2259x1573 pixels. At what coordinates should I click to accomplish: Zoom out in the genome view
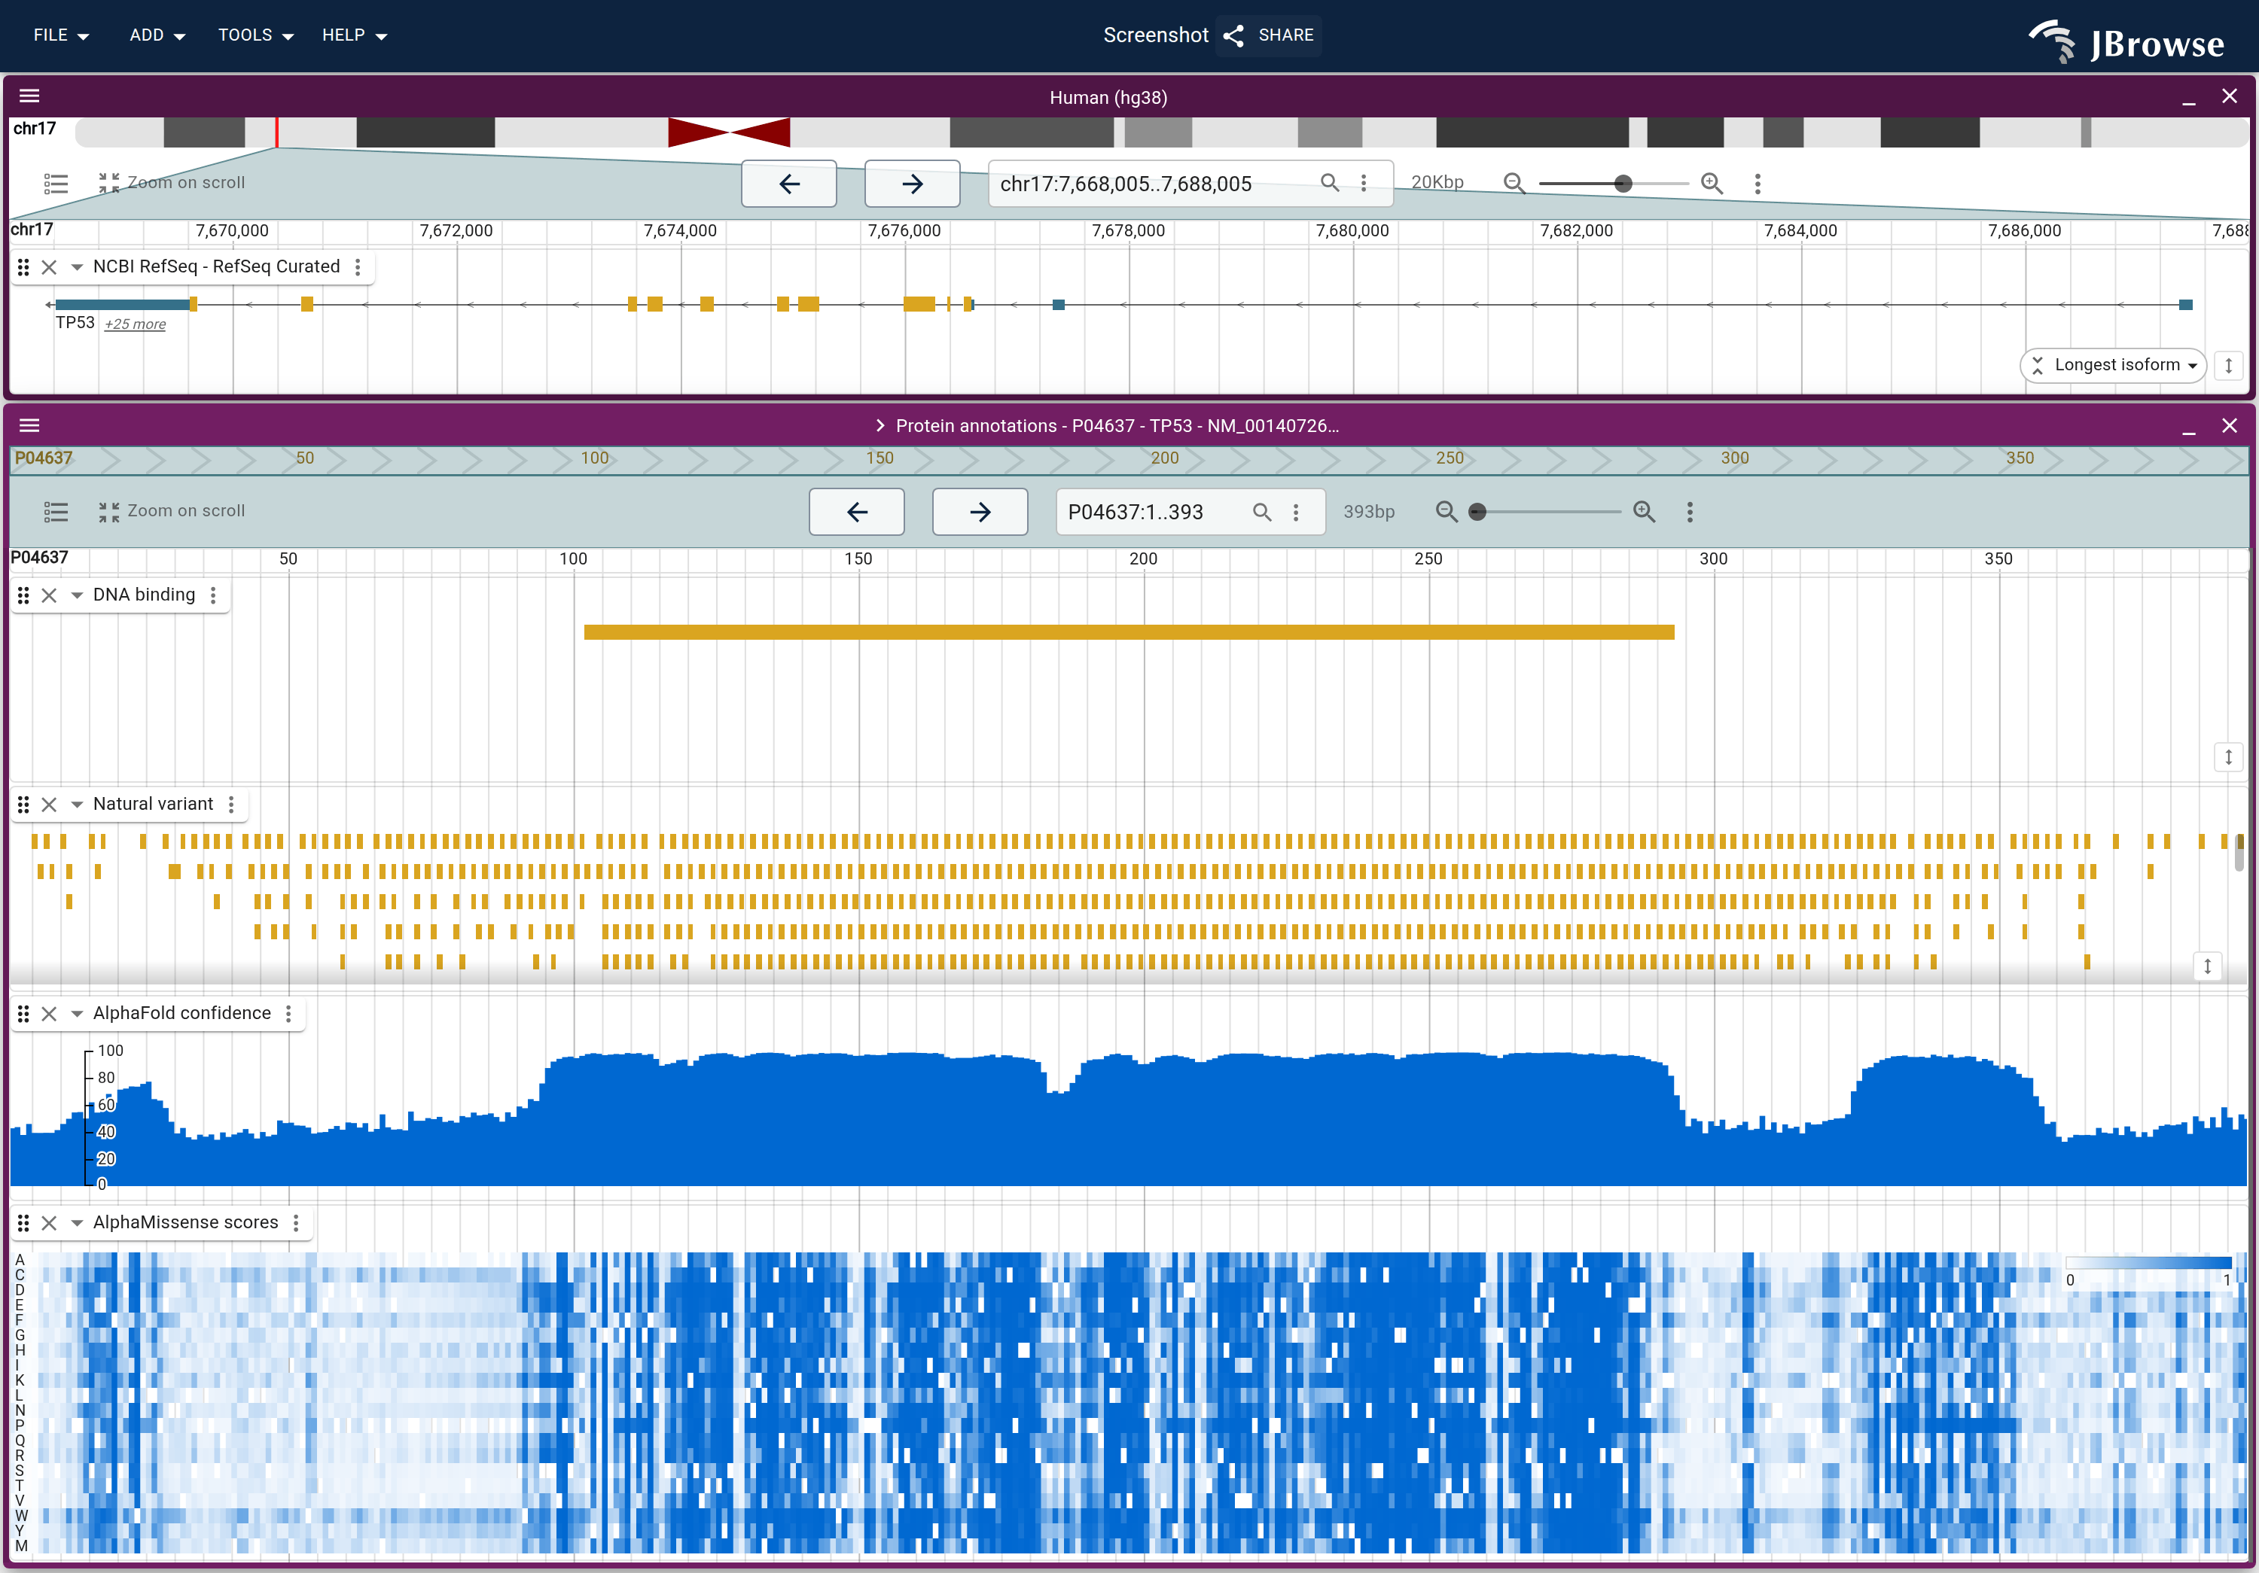1514,183
